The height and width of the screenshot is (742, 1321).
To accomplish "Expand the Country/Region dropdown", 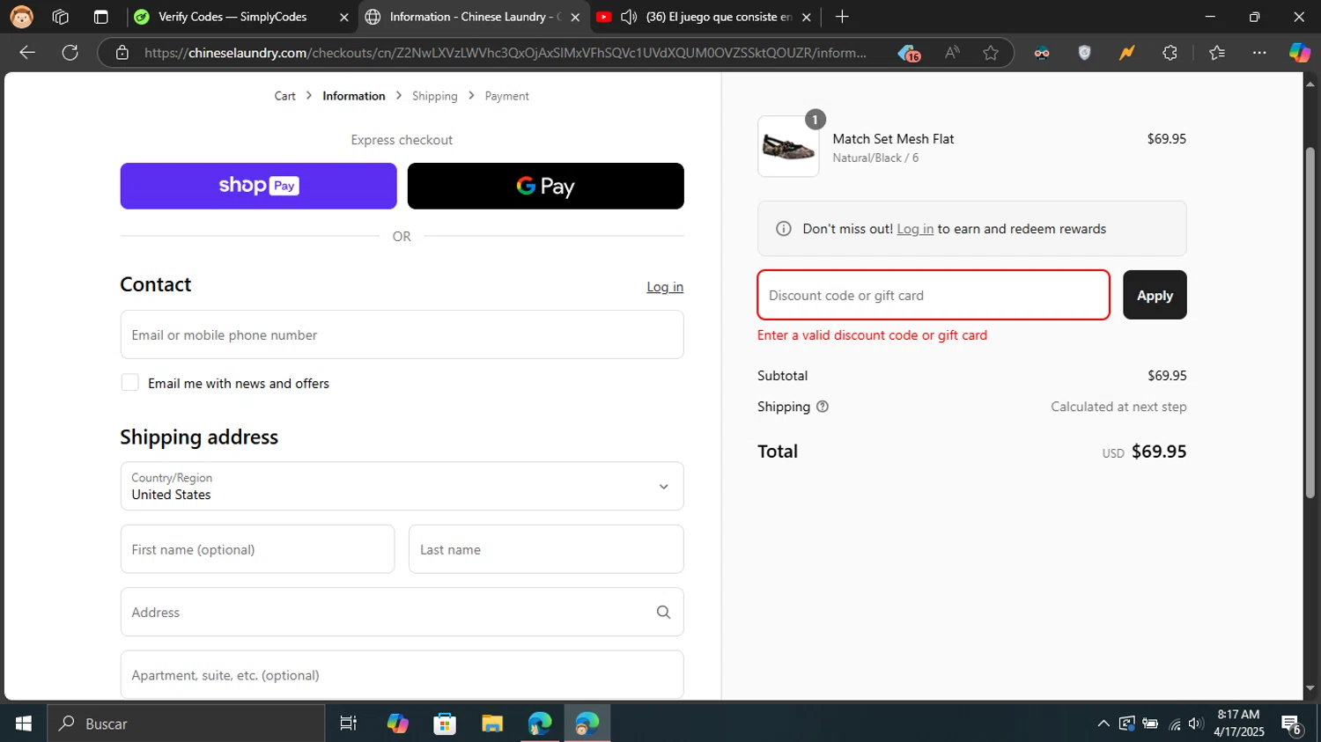I will pyautogui.click(x=402, y=486).
